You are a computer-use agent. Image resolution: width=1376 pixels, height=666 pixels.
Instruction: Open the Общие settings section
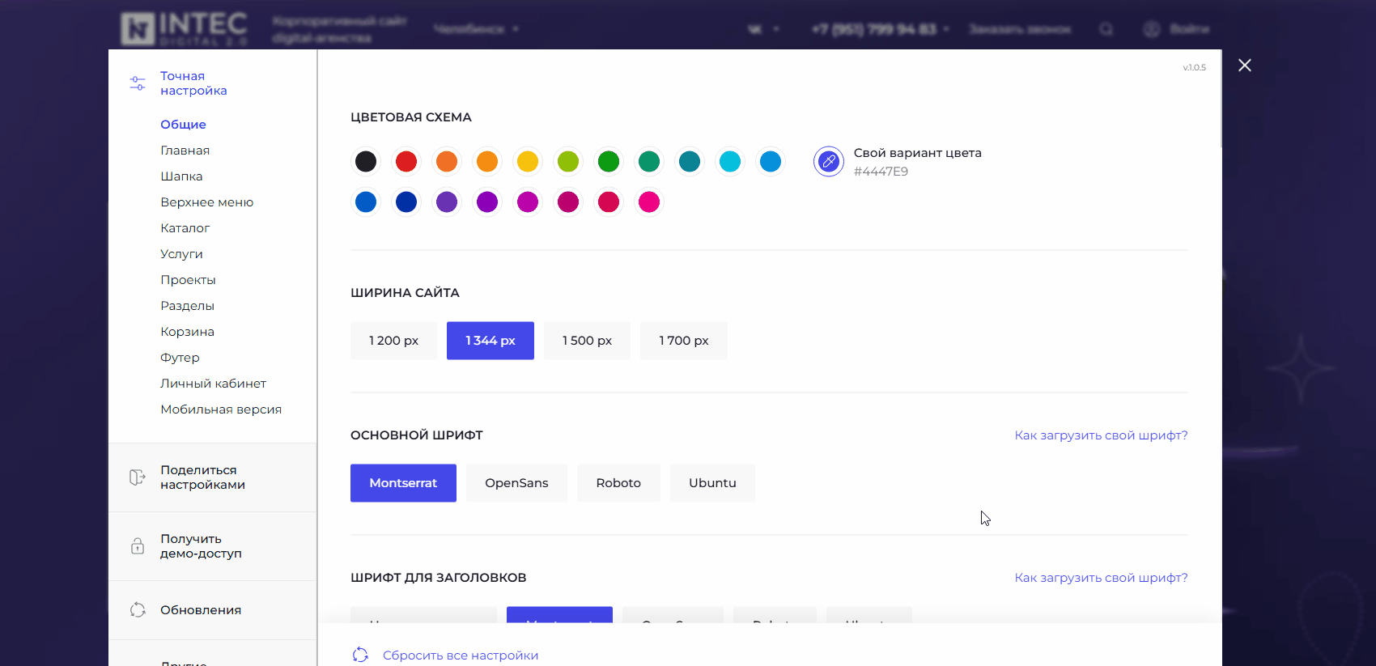click(x=183, y=125)
